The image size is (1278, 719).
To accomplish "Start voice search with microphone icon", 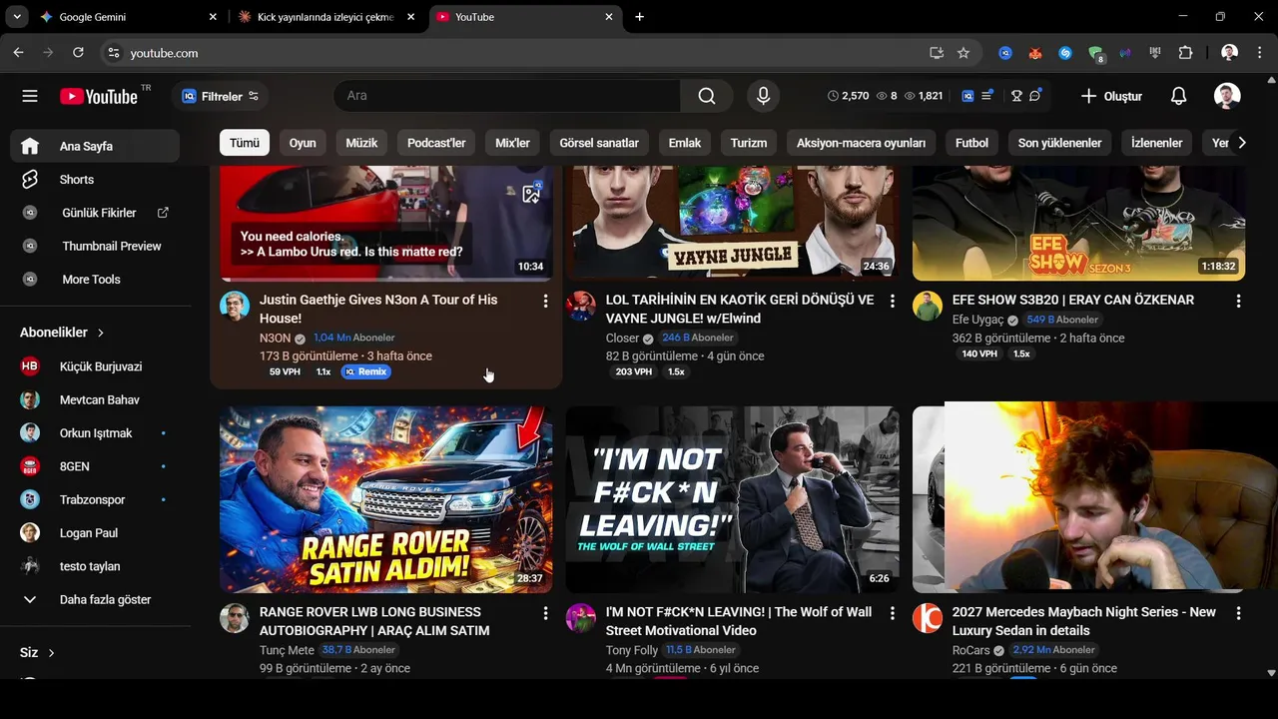I will coord(763,96).
